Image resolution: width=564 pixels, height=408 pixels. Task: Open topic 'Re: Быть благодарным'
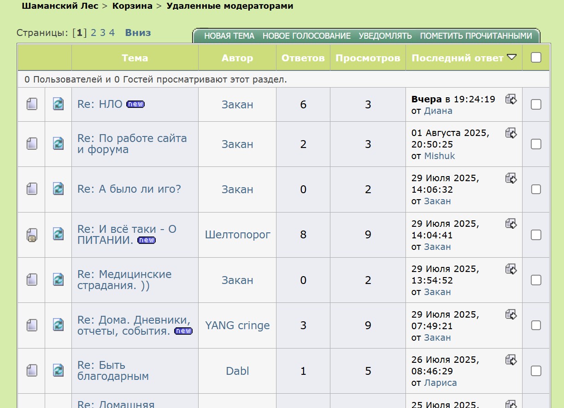click(x=113, y=371)
